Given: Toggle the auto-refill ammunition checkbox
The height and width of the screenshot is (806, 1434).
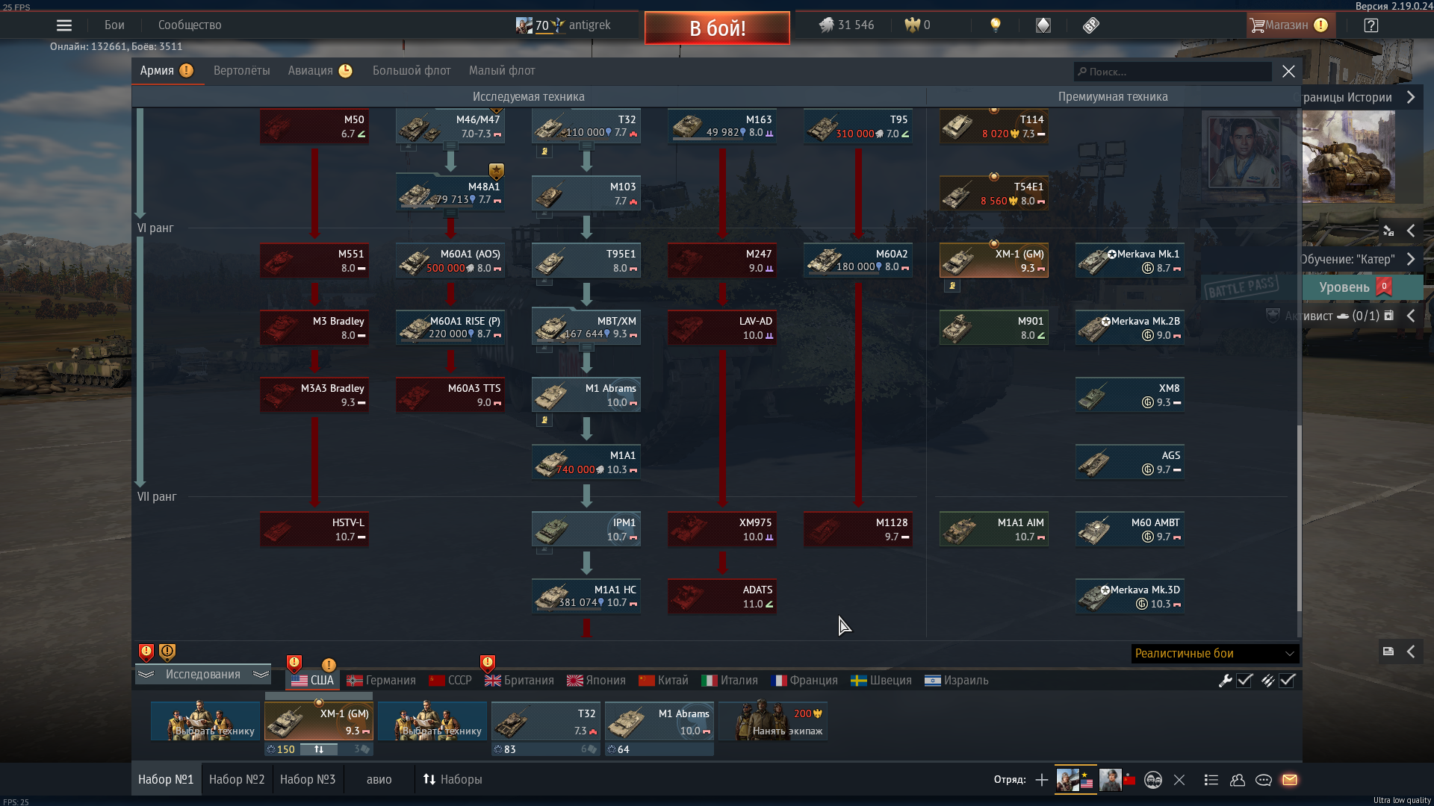Looking at the screenshot, I should pos(1288,681).
